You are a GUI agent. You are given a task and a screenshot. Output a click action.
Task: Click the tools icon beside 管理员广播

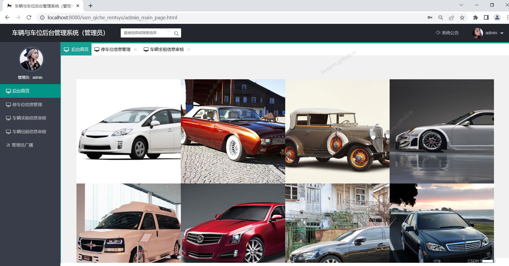(x=8, y=145)
